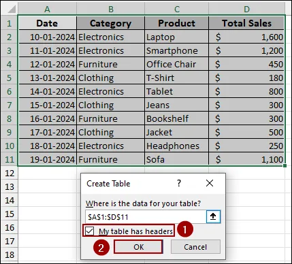292x264 pixels.
Task: Click the Total Sales header cell
Action: [x=246, y=23]
